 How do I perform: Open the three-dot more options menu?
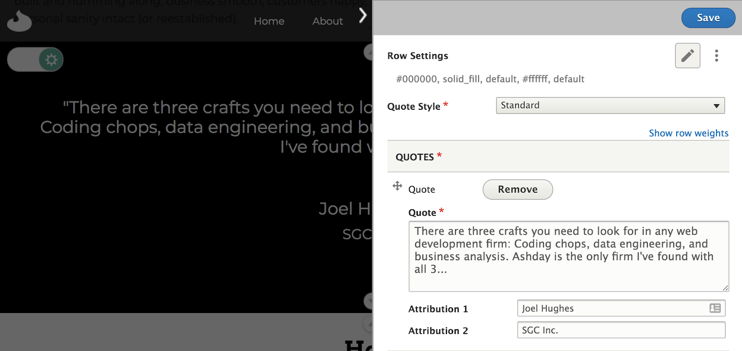point(716,56)
